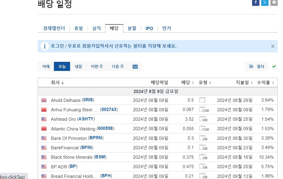Click the info icon in login banner
This screenshot has height=179, width=283.
click(x=44, y=46)
